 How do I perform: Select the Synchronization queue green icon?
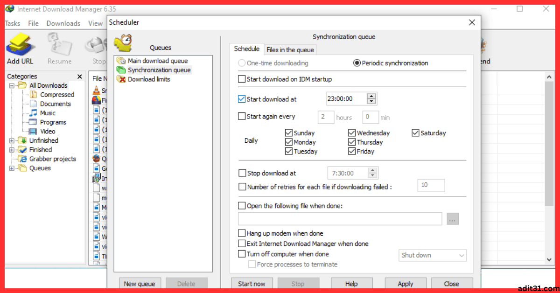coord(121,70)
